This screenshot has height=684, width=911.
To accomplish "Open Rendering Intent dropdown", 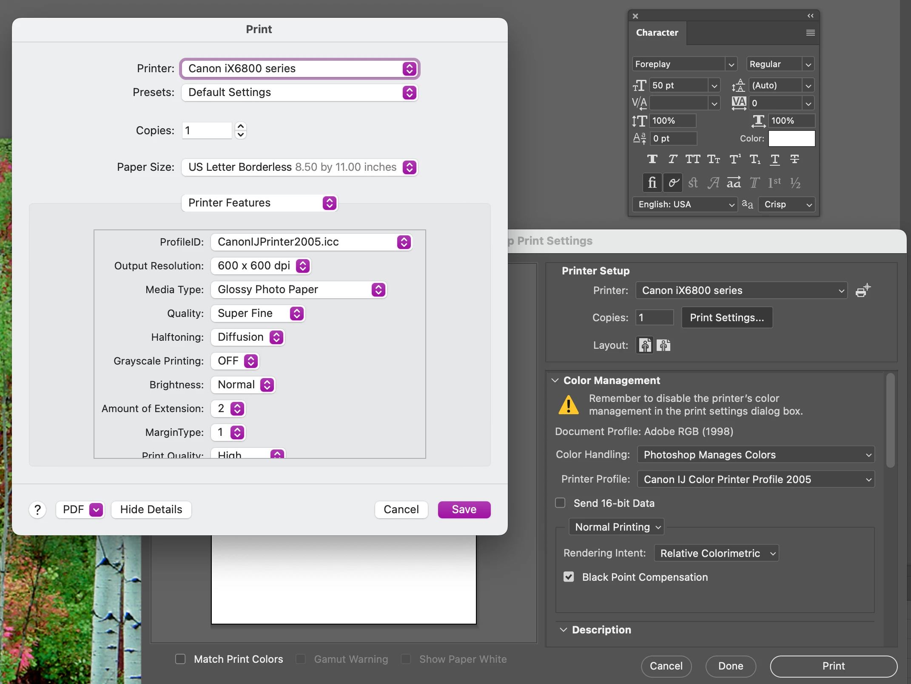I will point(716,553).
